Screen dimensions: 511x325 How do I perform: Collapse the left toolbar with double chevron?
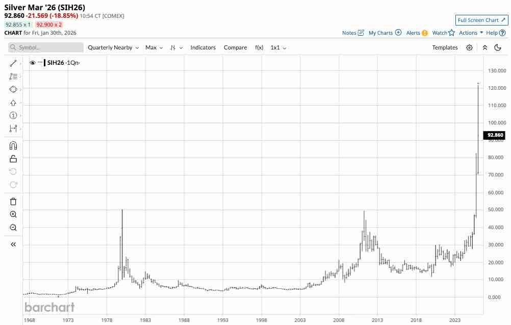pos(13,244)
